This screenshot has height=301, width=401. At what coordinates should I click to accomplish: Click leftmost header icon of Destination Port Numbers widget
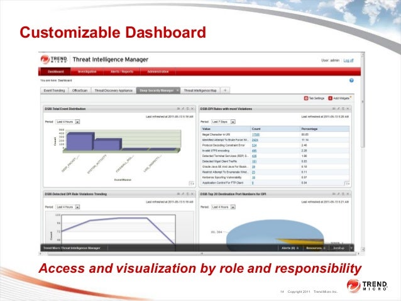[334, 194]
